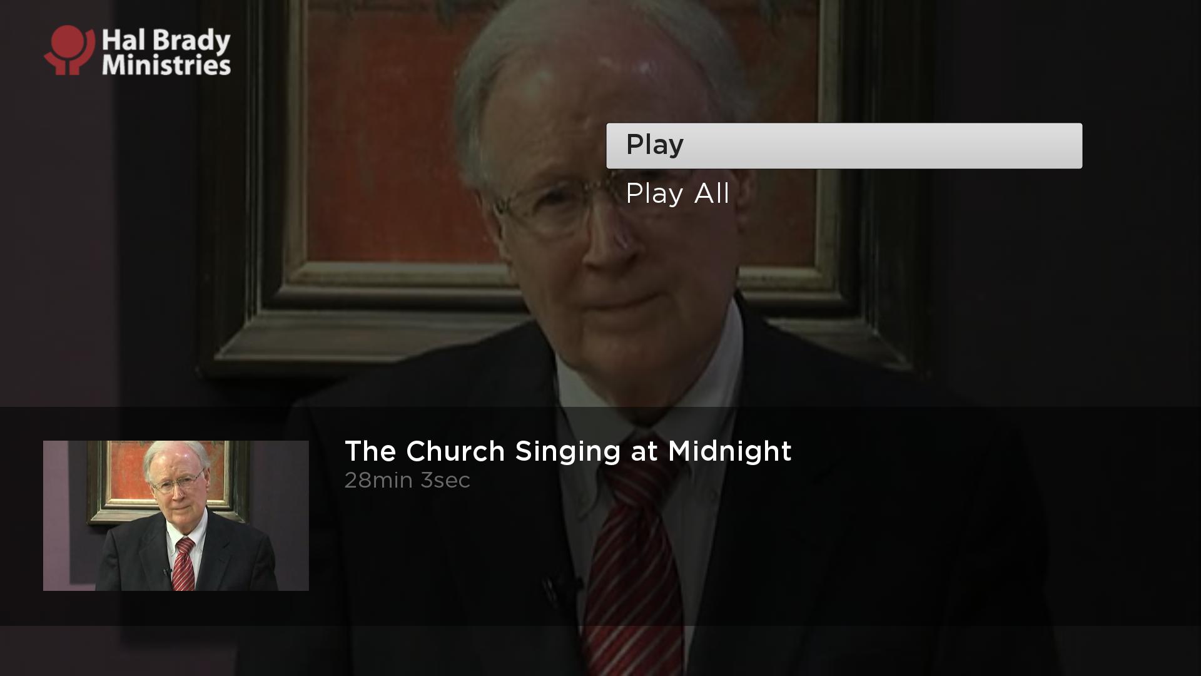The height and width of the screenshot is (676, 1201).
Task: Click the title The Church Singing at Midnight
Action: click(568, 451)
